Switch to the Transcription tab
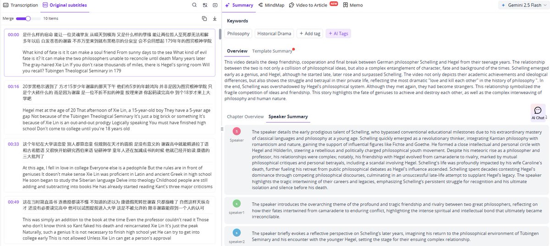The image size is (550, 246). (20, 5)
